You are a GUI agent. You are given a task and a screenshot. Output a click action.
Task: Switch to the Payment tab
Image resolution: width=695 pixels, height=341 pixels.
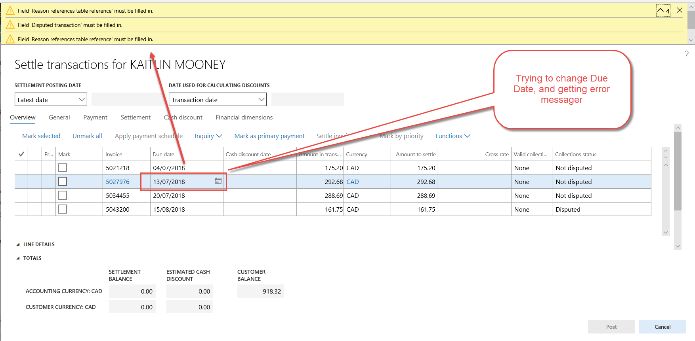pyautogui.click(x=95, y=117)
